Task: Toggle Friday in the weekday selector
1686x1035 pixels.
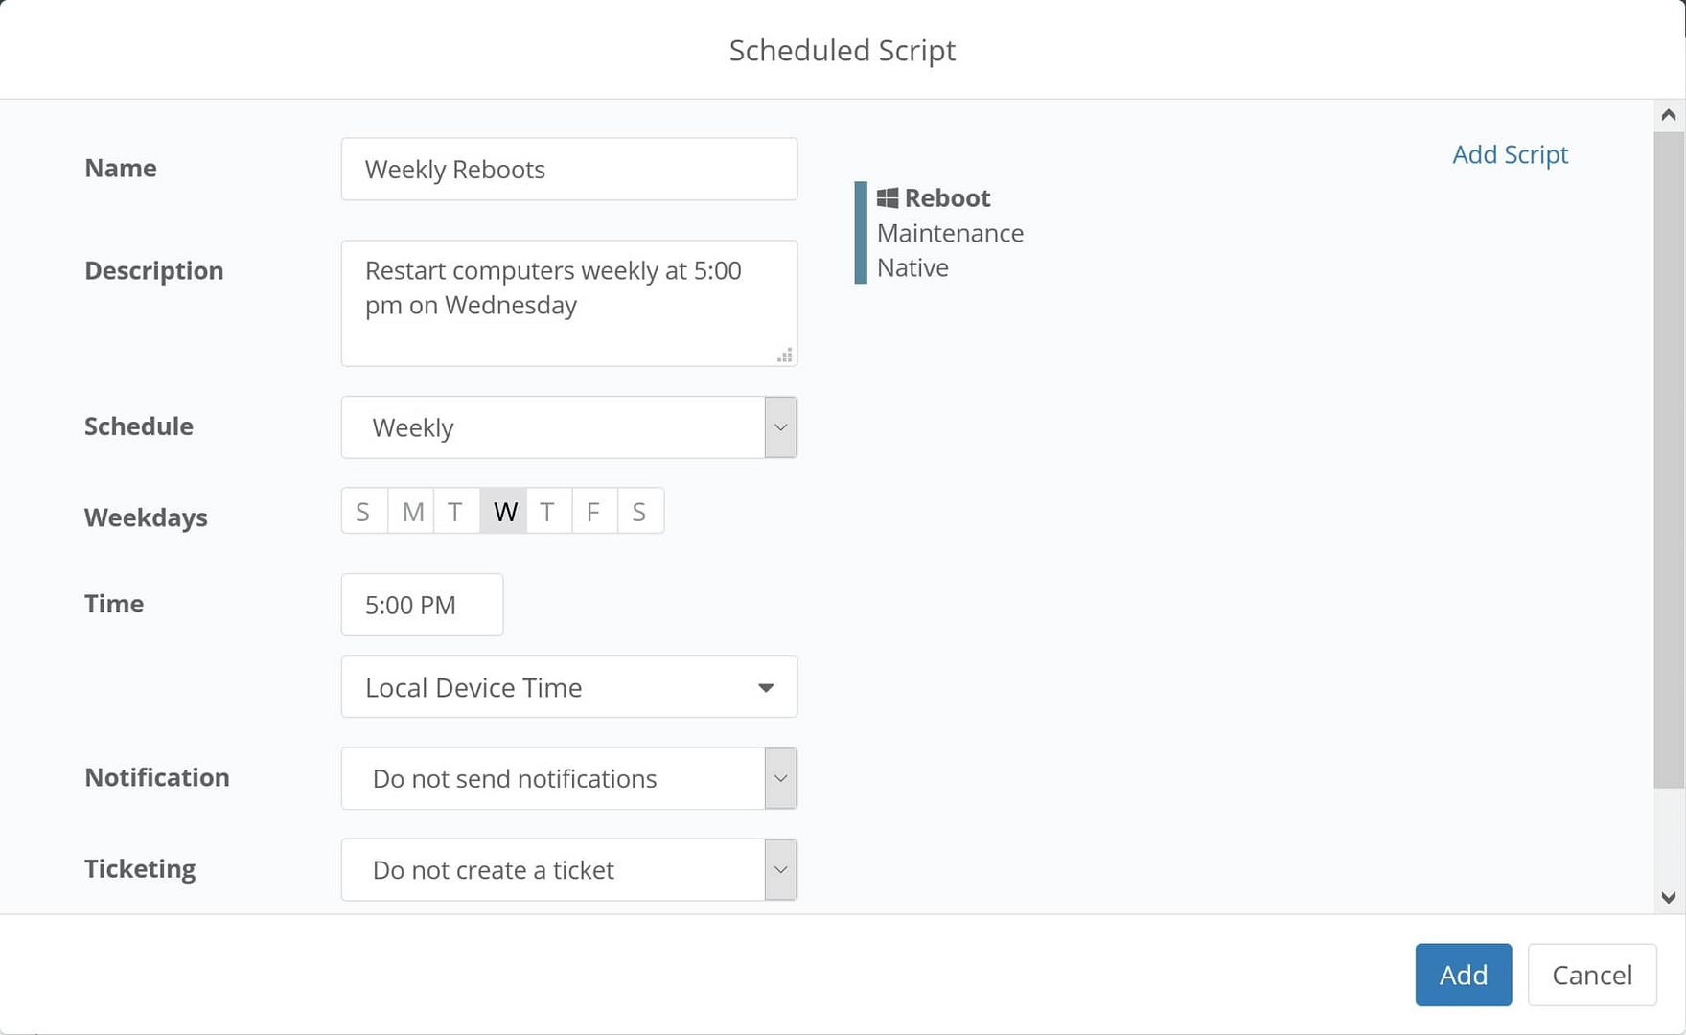Action: (593, 511)
